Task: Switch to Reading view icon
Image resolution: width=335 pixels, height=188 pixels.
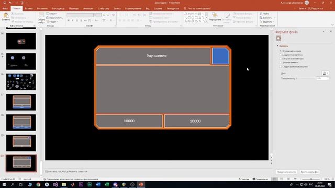Action: [288, 179]
